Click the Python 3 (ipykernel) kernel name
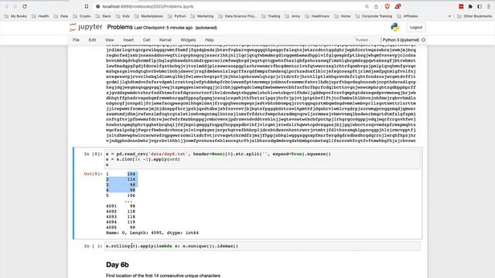495x278 pixels. pyautogui.click(x=401, y=40)
